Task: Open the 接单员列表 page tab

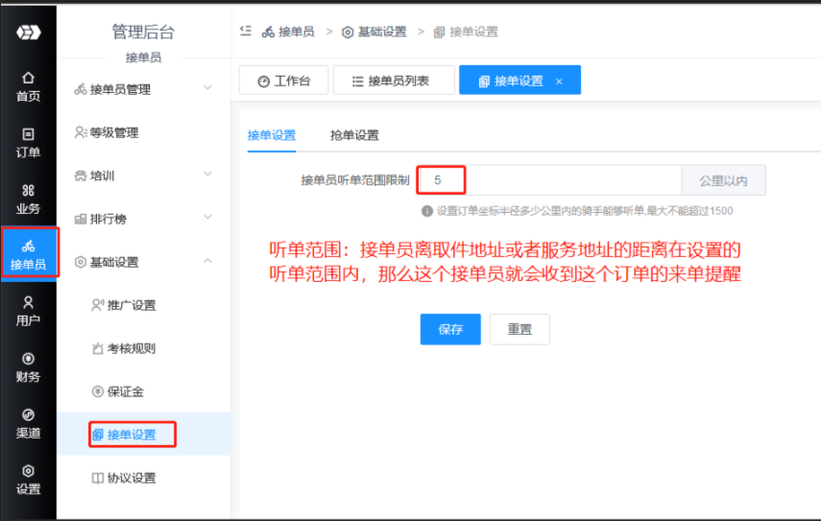Action: pyautogui.click(x=394, y=81)
